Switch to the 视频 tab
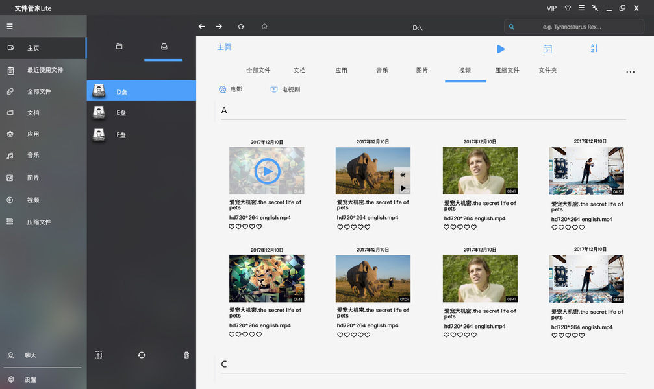This screenshot has width=654, height=389. click(x=465, y=71)
